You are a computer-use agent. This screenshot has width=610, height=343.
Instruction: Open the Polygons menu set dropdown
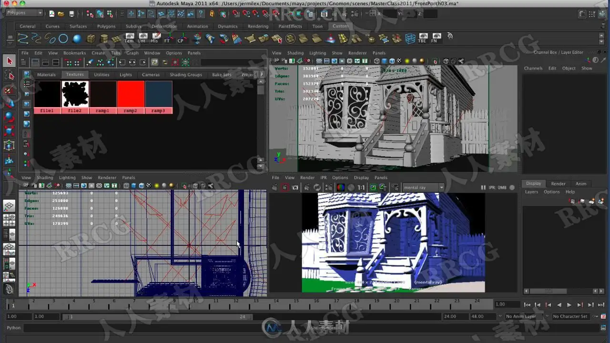24,13
